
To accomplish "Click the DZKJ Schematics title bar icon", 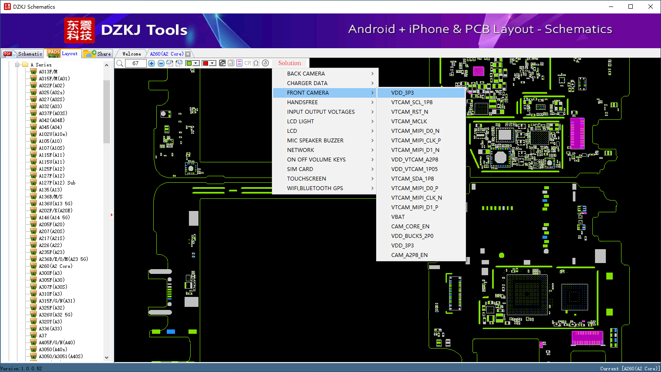I will 7,7.
